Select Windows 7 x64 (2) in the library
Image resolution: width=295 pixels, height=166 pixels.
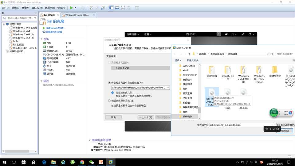point(23,34)
